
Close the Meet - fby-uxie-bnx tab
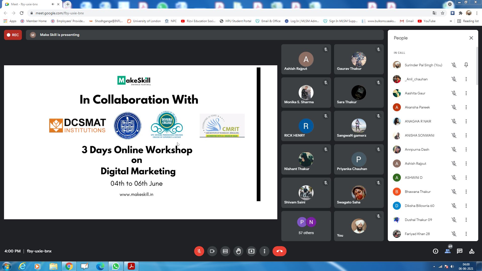click(x=59, y=4)
